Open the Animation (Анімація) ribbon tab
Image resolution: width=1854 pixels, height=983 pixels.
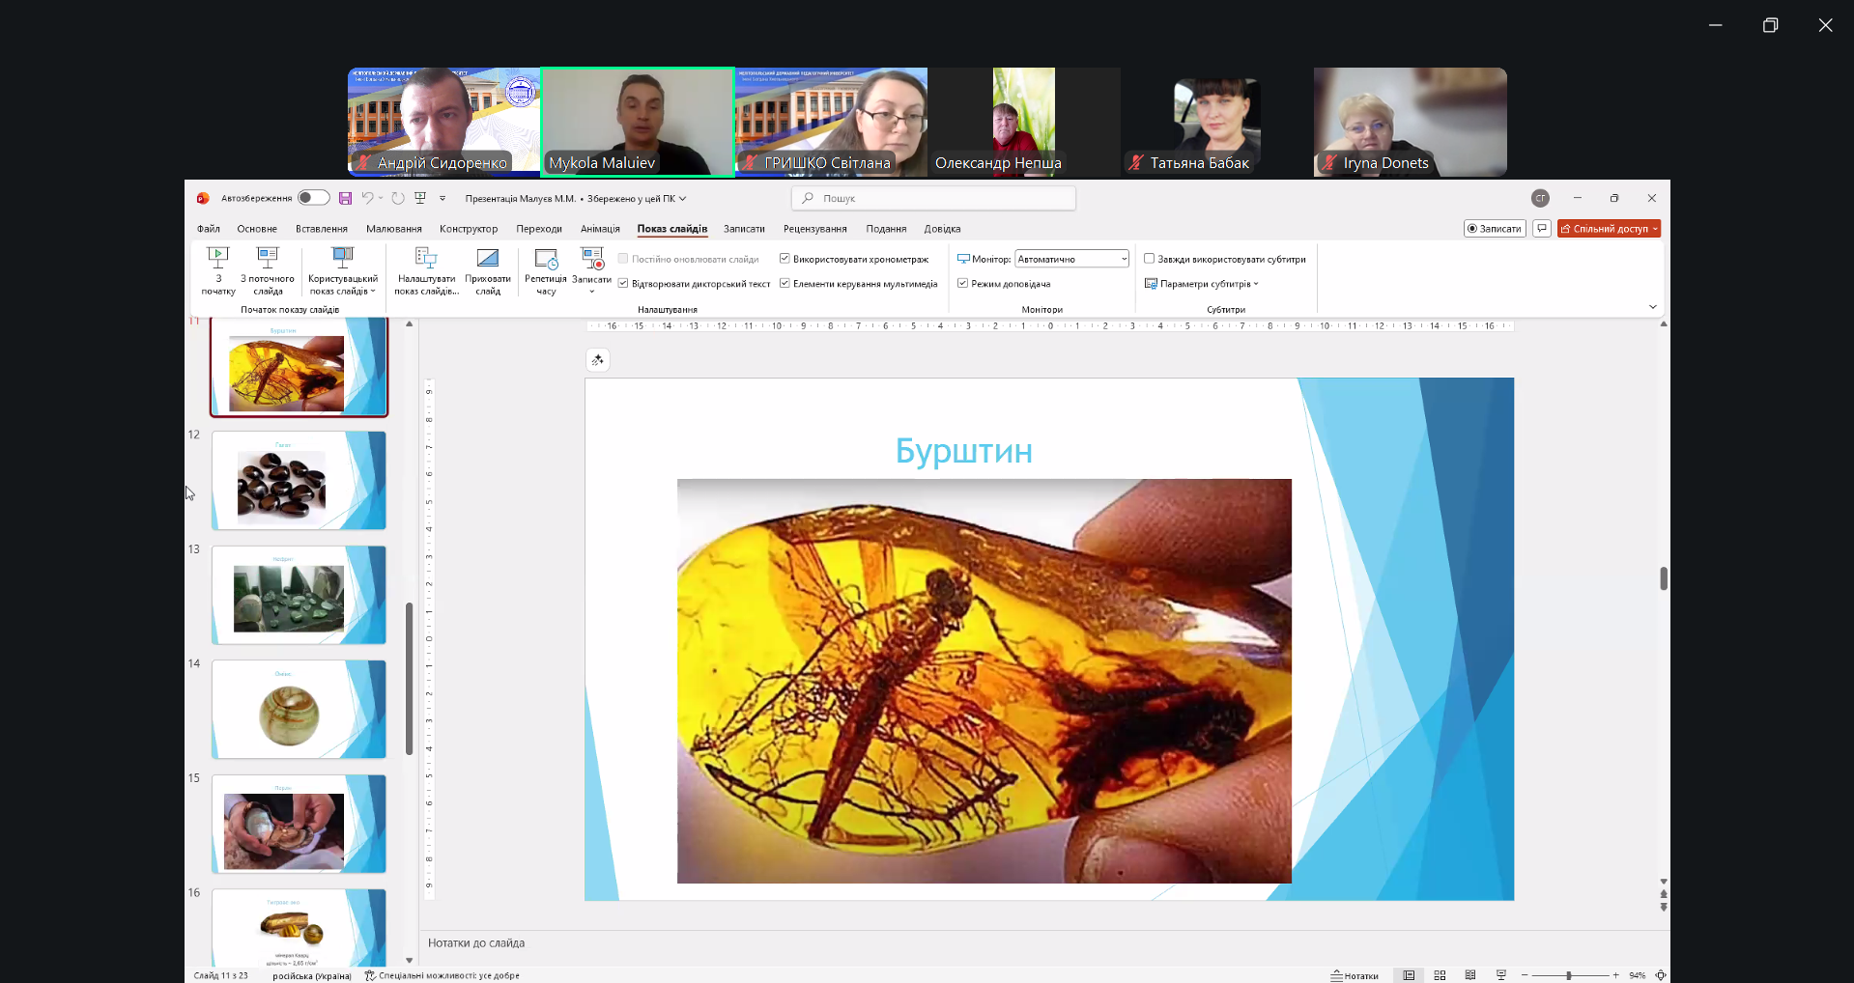600,229
